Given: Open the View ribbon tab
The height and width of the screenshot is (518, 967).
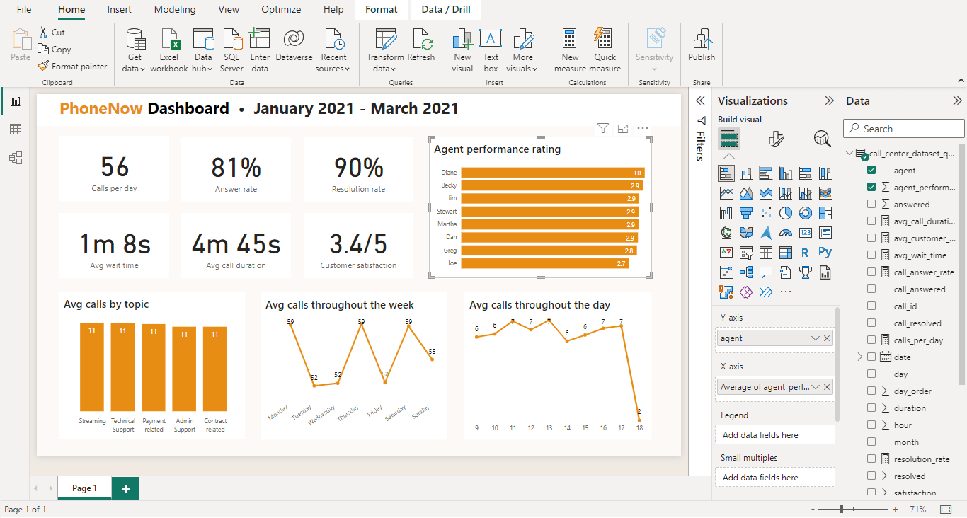Looking at the screenshot, I should point(229,10).
